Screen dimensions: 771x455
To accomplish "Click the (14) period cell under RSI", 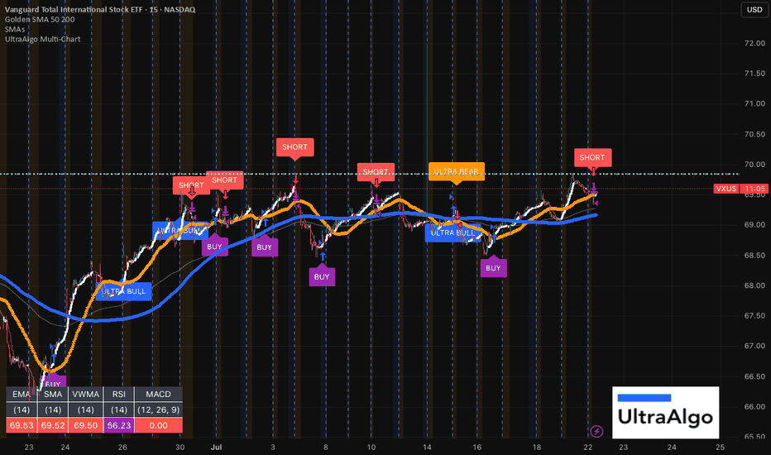I will [x=119, y=409].
